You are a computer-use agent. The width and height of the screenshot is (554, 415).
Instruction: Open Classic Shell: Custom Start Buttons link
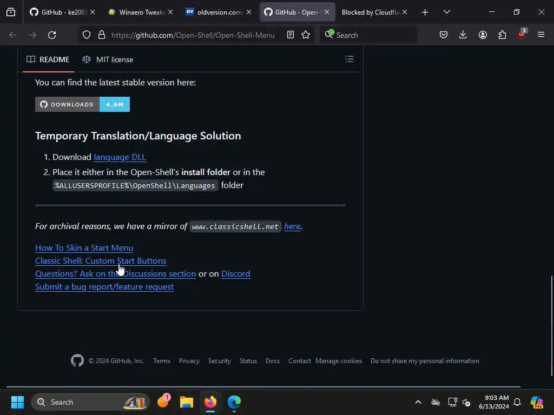101,261
